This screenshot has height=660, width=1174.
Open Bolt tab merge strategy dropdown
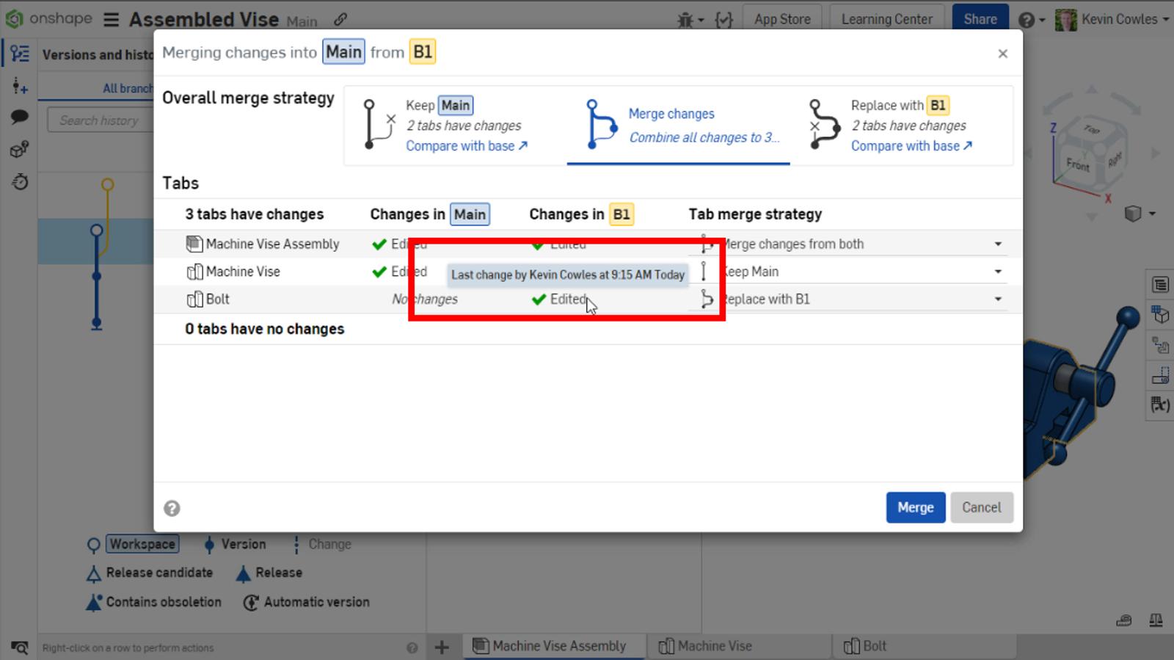coord(997,299)
